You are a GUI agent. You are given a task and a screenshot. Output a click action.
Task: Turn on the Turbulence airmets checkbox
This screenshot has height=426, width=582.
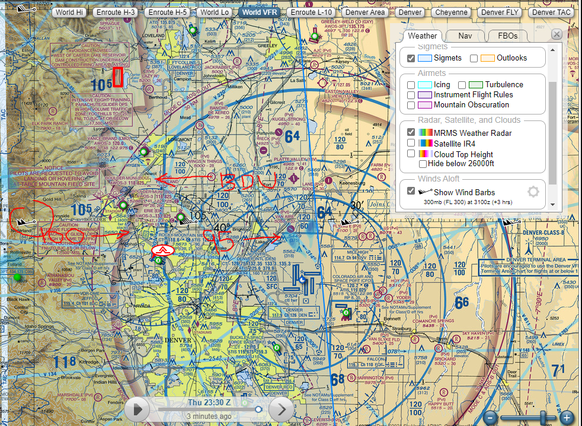click(x=462, y=85)
